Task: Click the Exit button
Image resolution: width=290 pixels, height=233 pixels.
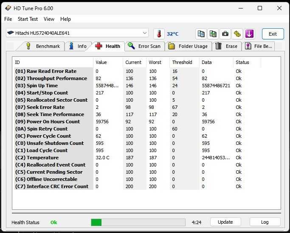Action: (x=273, y=34)
